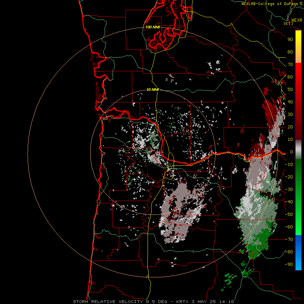This screenshot has height=304, width=304.
Task: Click the 100 NMI range ring label
Action: (153, 27)
